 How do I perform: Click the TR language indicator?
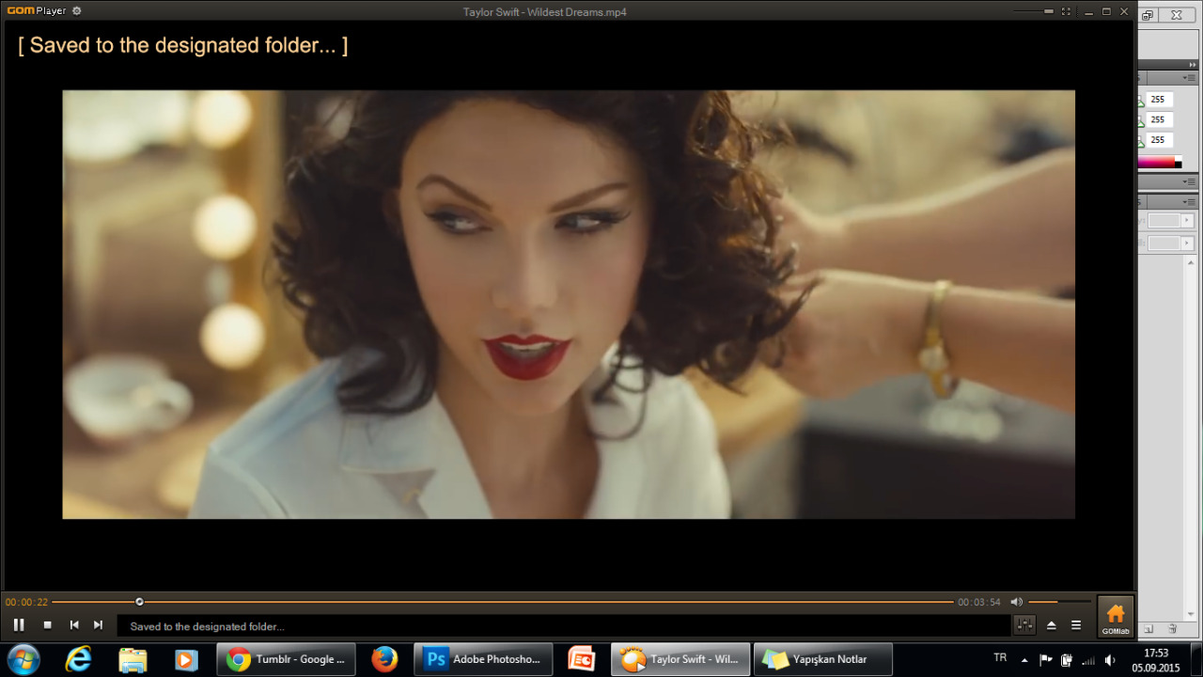1000,658
